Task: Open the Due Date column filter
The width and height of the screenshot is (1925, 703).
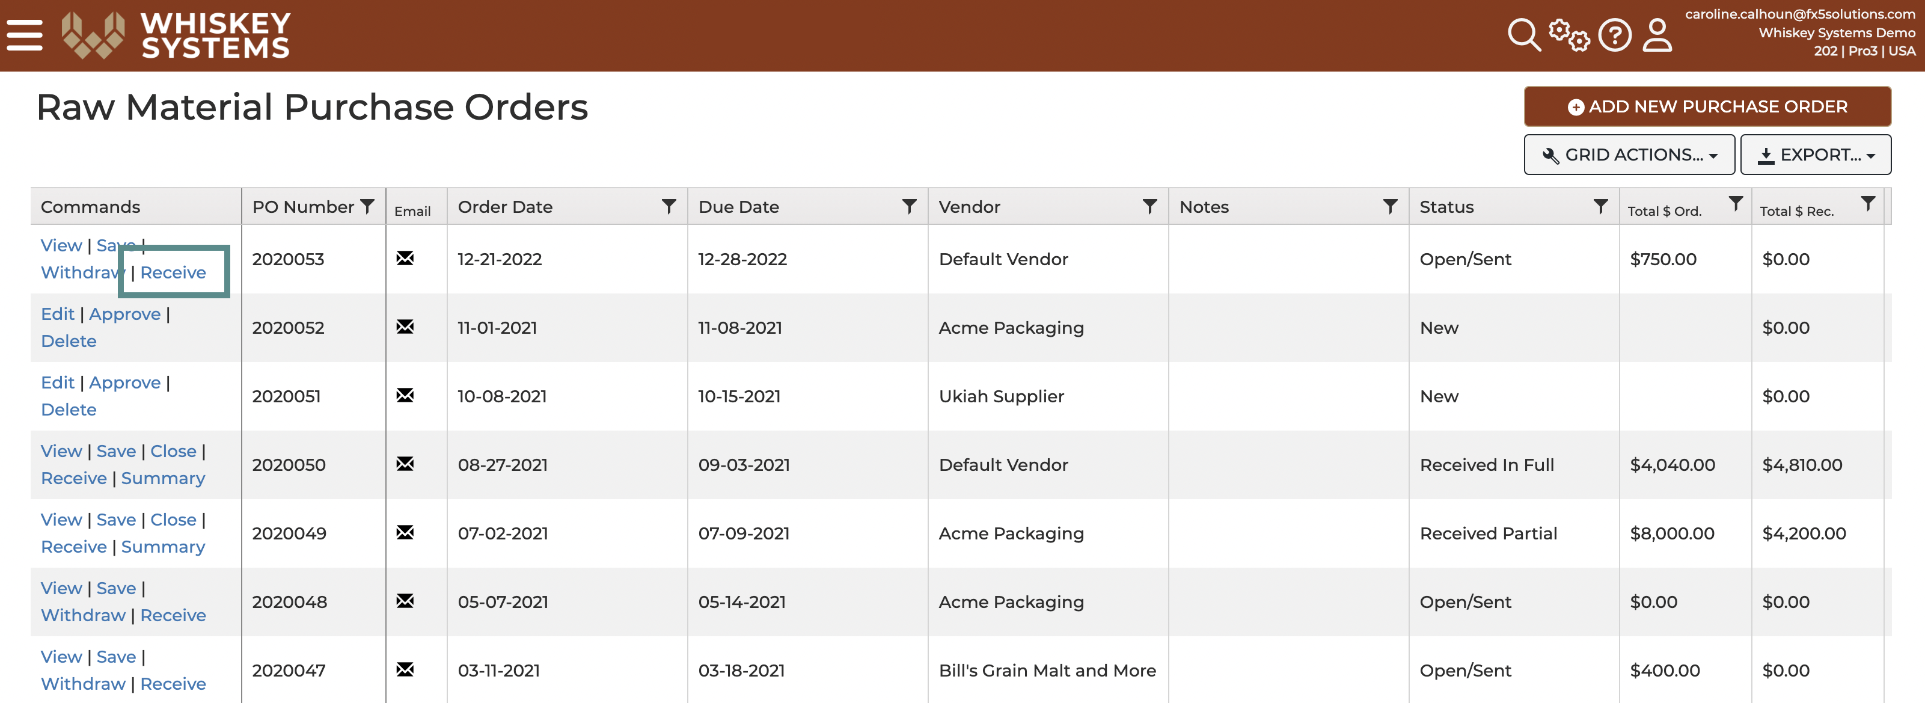Action: (x=910, y=206)
